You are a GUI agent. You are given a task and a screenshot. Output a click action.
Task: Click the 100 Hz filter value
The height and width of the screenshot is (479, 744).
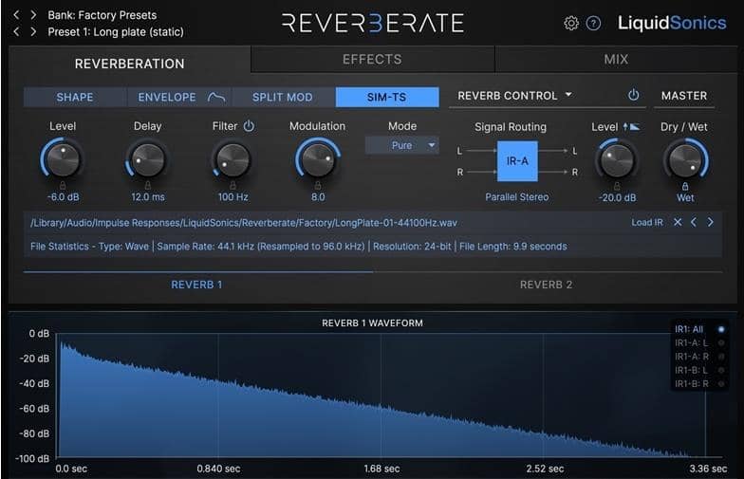pyautogui.click(x=233, y=197)
